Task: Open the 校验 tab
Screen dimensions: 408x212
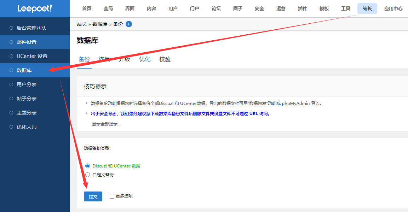Action: [165, 59]
